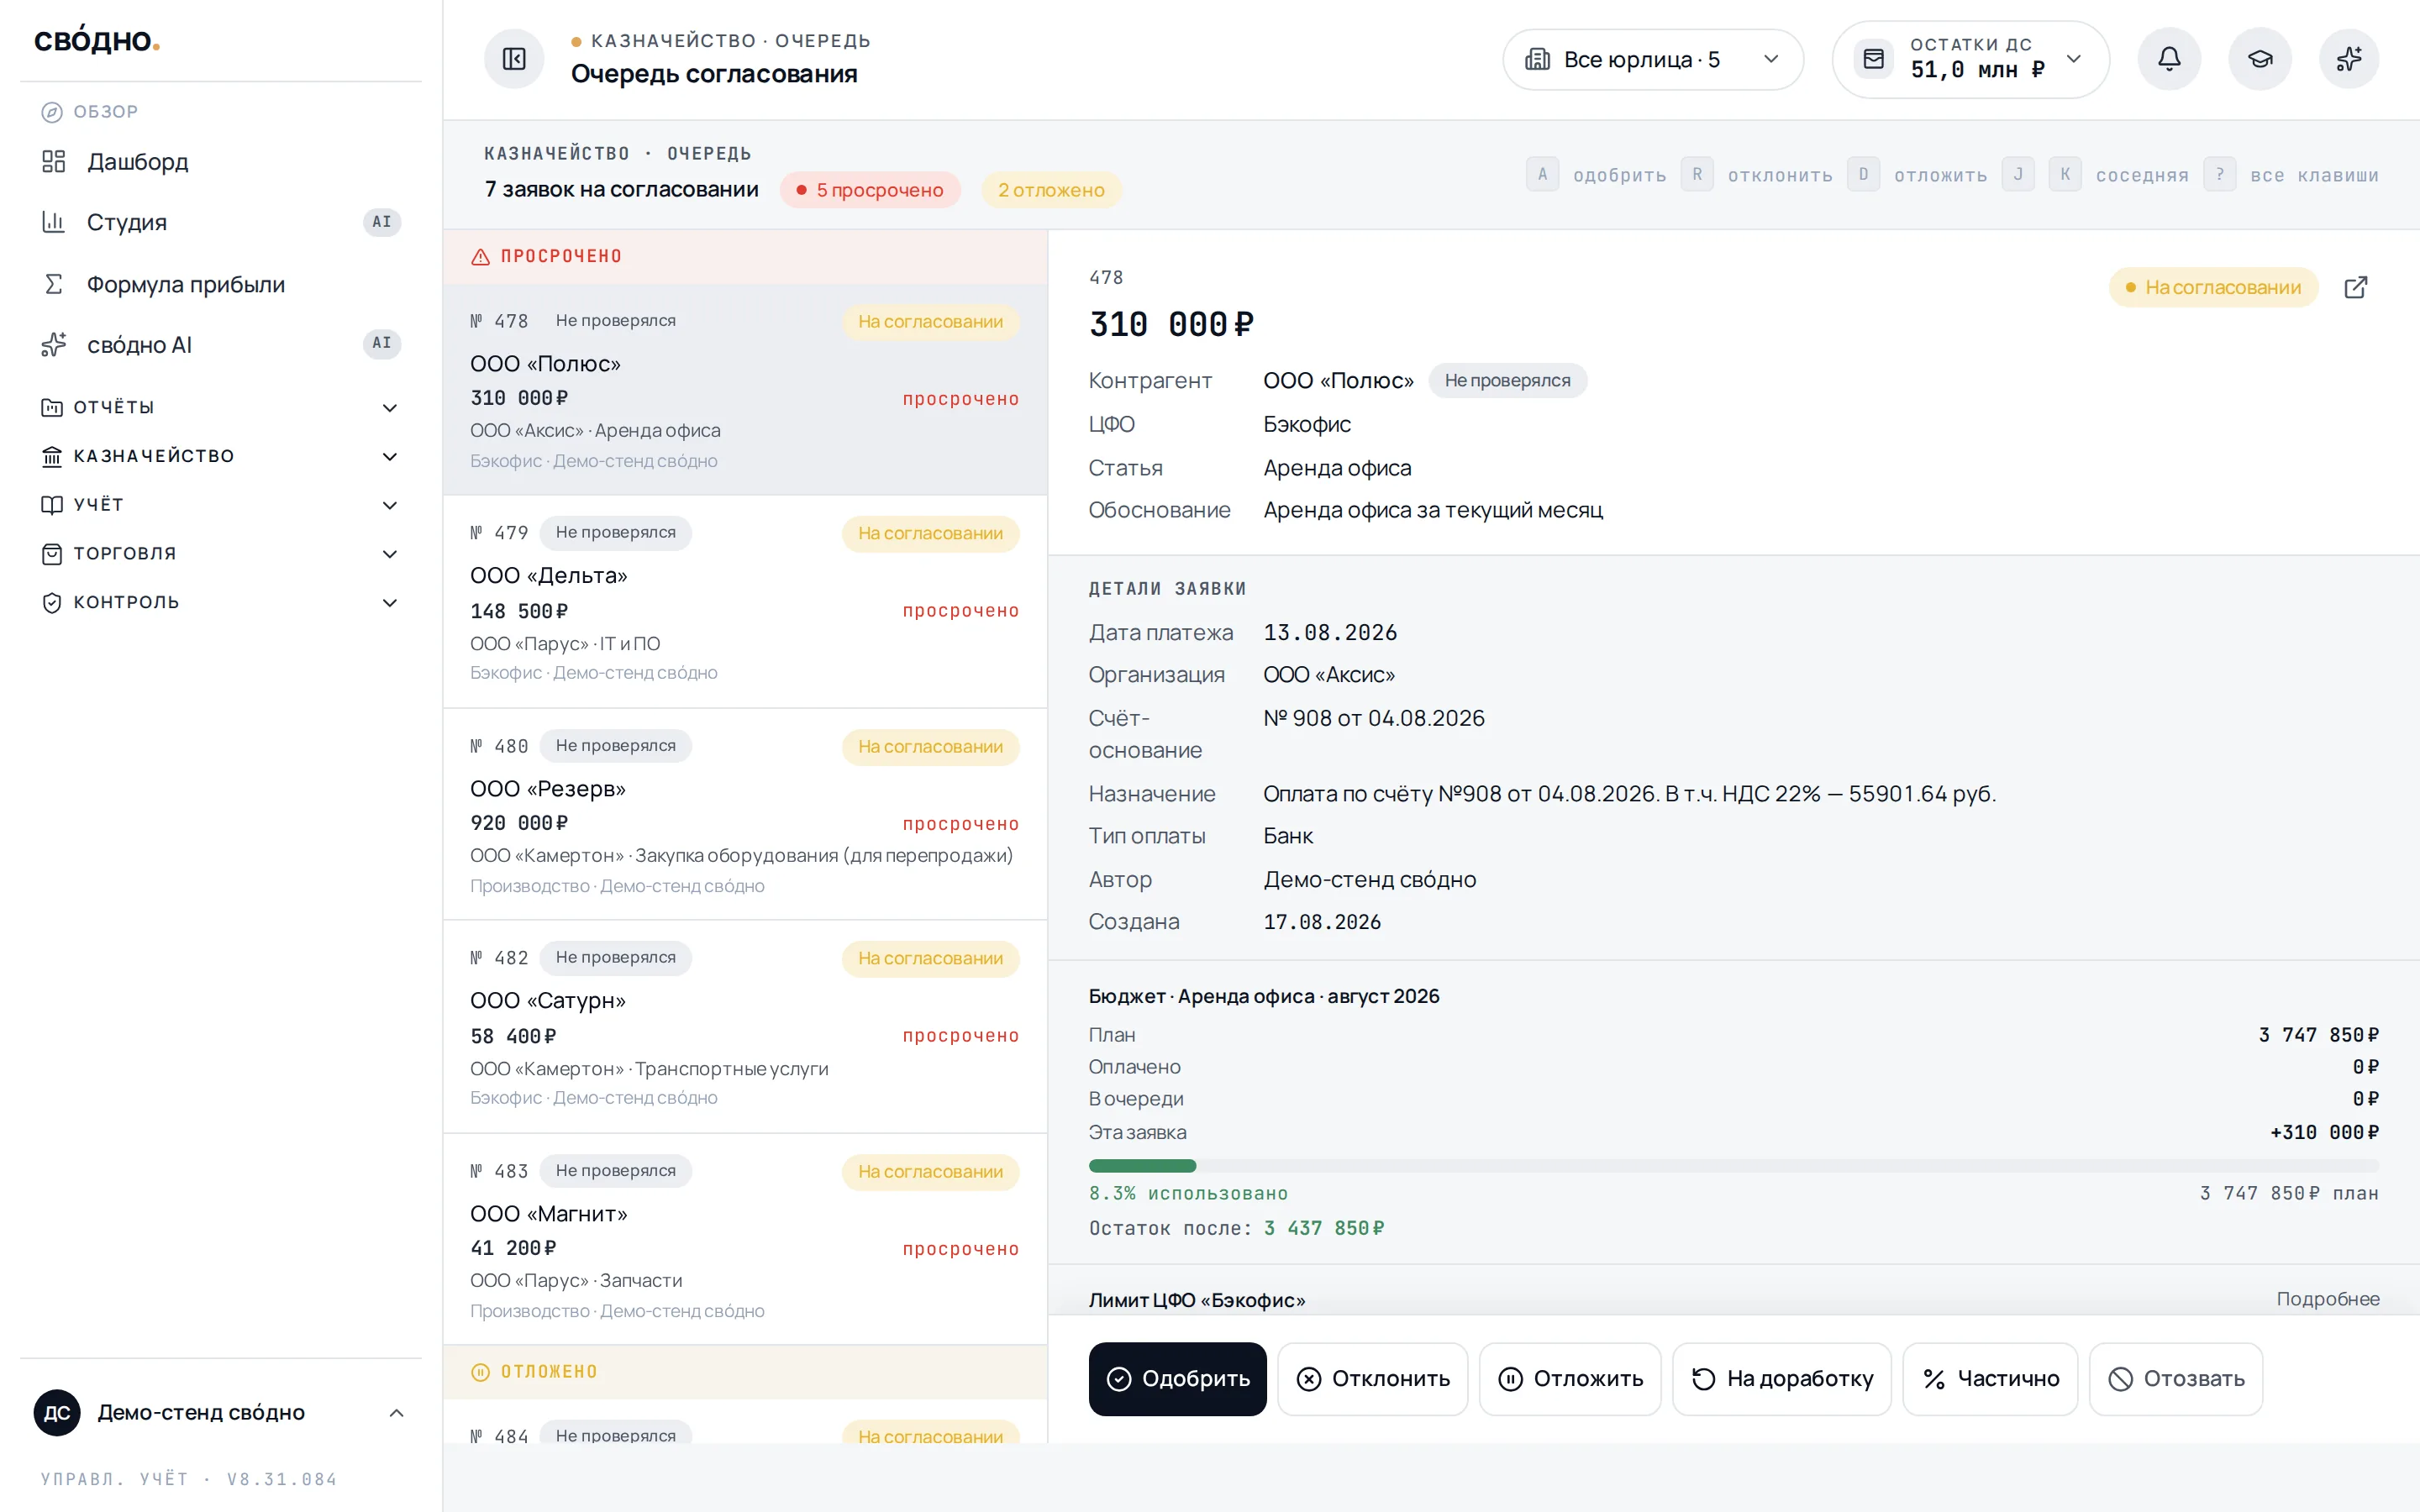2420x1512 pixels.
Task: Open Студия in sidebar
Action: coord(220,222)
